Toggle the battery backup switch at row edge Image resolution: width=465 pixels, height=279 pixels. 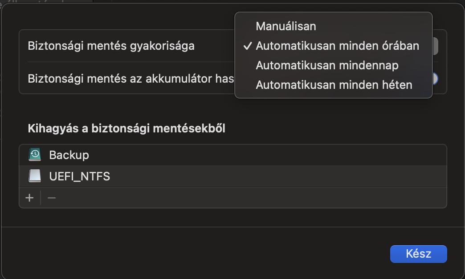pyautogui.click(x=435, y=79)
